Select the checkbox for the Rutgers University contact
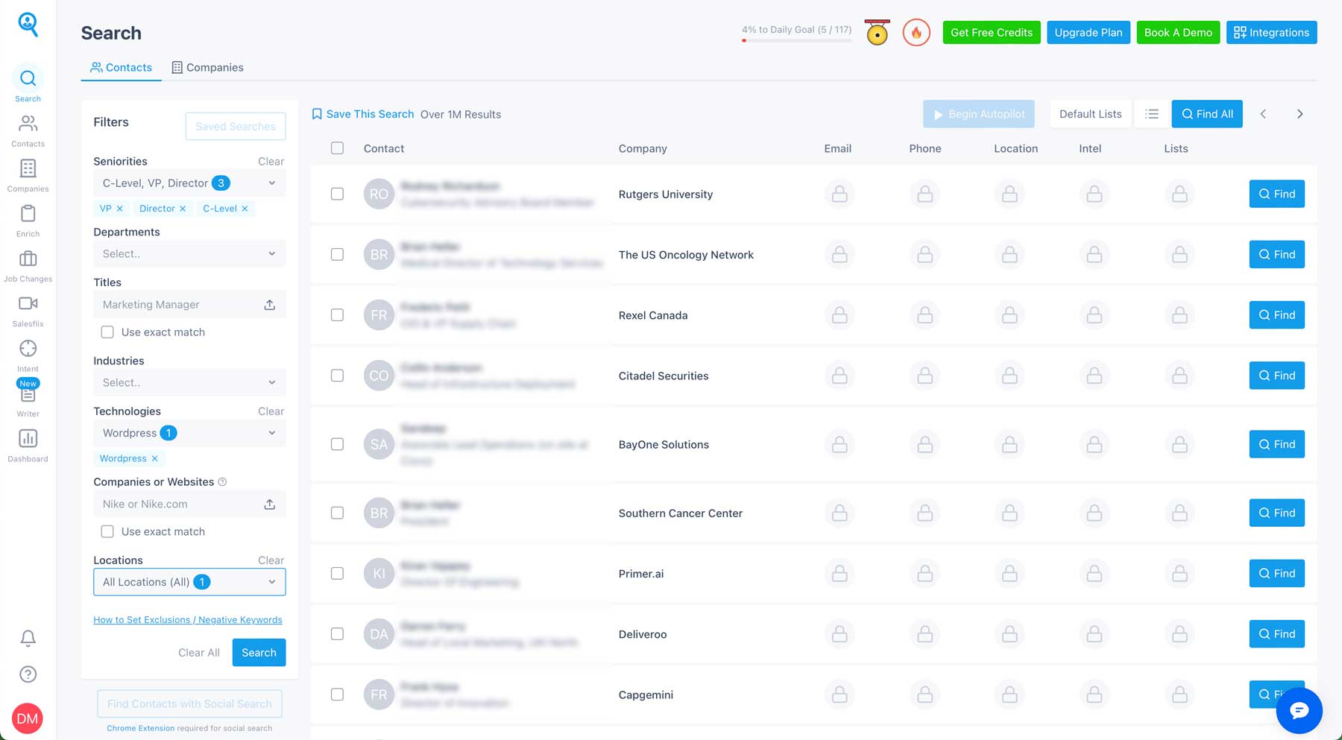The width and height of the screenshot is (1342, 740). (337, 194)
